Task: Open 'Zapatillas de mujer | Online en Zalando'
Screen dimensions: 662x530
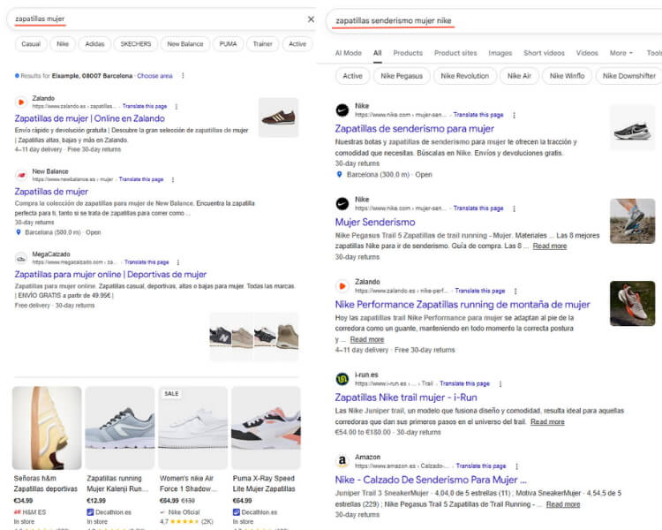Action: [x=89, y=118]
